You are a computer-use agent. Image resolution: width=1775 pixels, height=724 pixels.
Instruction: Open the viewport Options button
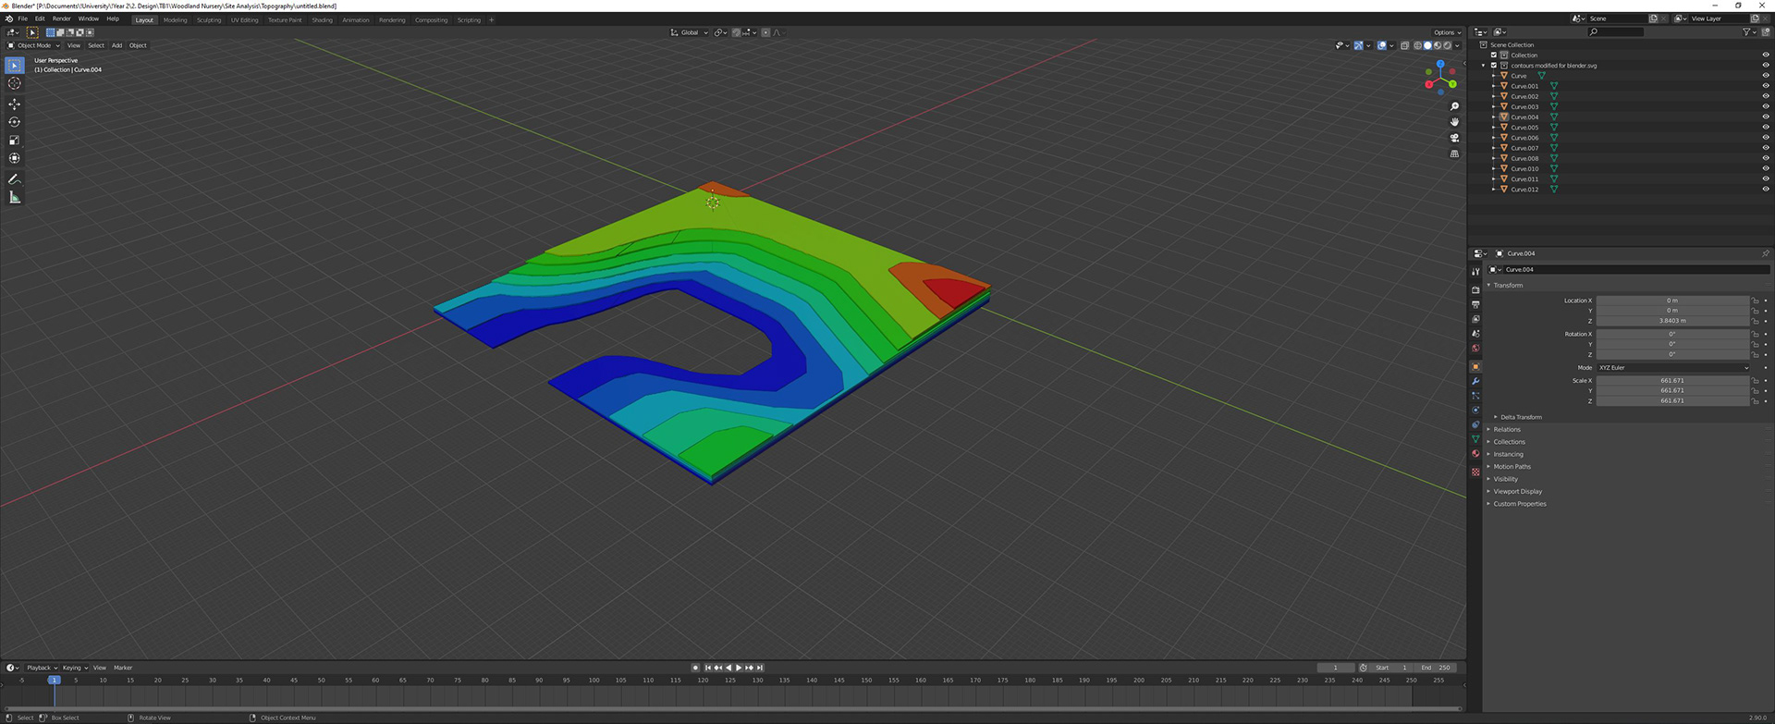1447,32
